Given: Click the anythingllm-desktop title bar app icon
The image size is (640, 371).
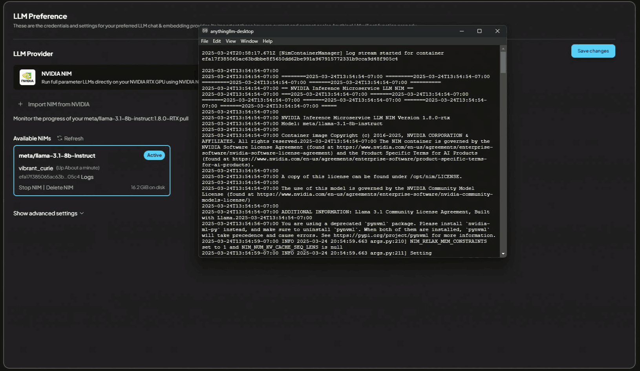Looking at the screenshot, I should (x=205, y=31).
